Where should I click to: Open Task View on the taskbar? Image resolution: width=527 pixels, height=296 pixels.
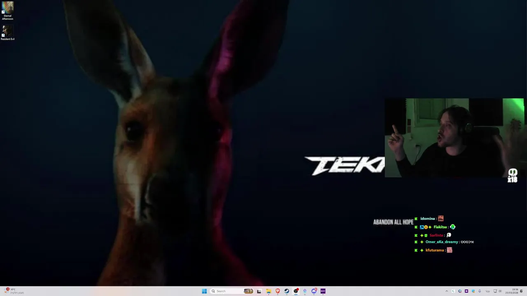point(259,291)
